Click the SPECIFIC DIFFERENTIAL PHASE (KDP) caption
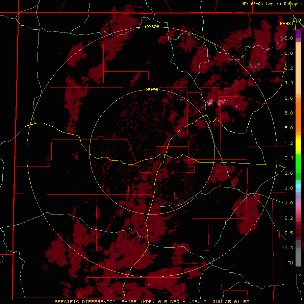Image resolution: width=304 pixels, height=304 pixels. tap(106, 302)
